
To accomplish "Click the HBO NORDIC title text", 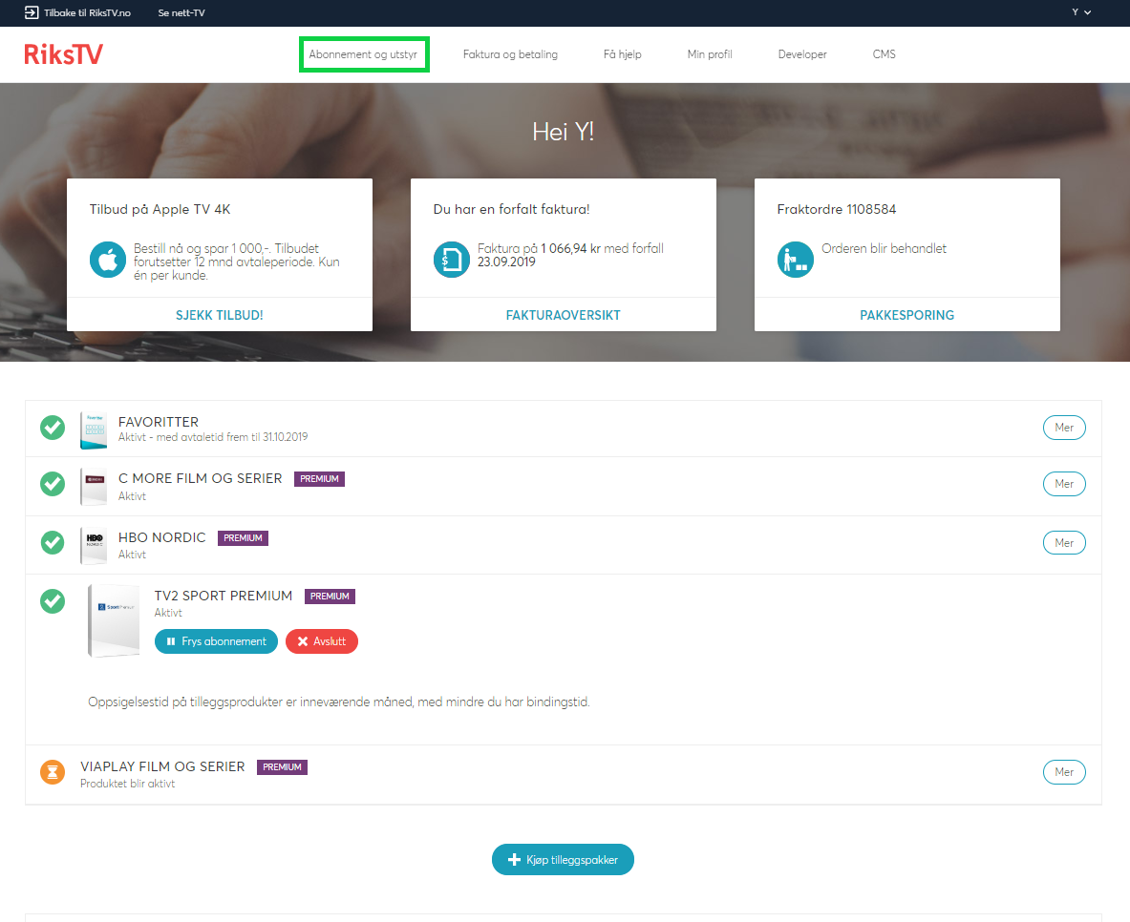I will [162, 537].
